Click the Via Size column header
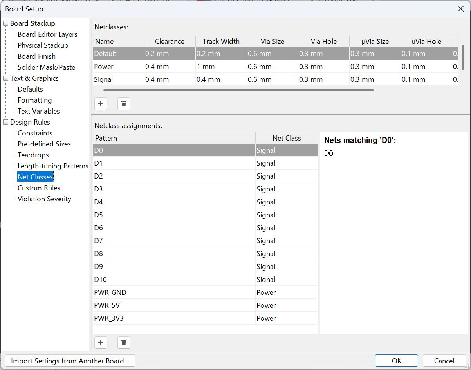This screenshot has height=370, width=471. pos(272,41)
